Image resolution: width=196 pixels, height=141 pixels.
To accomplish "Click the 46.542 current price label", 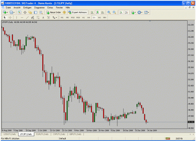I will pos(191,122).
